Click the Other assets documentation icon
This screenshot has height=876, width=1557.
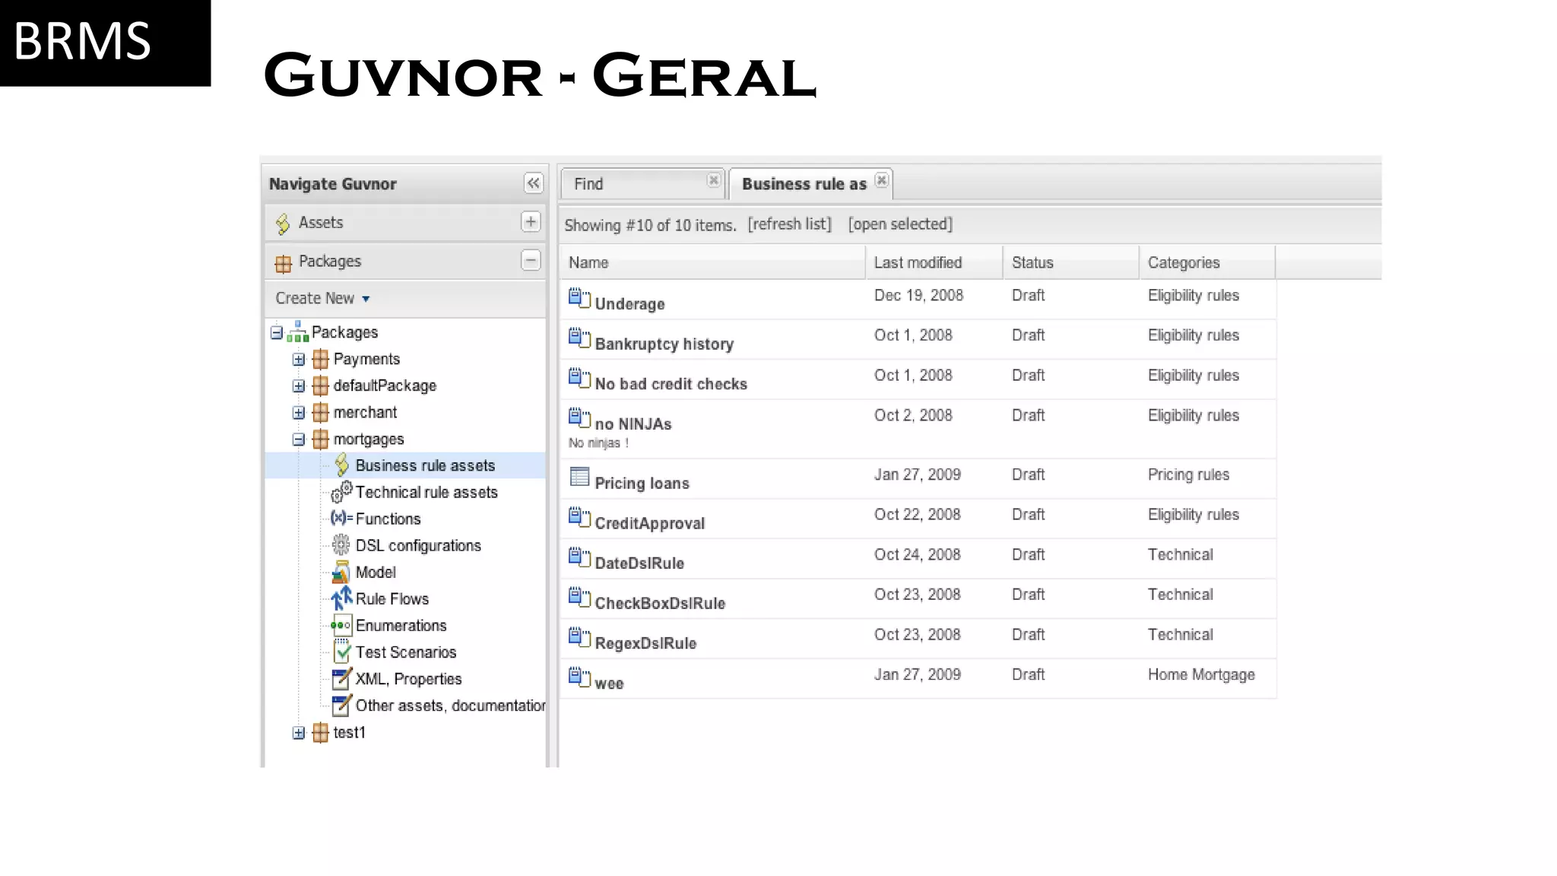click(342, 705)
